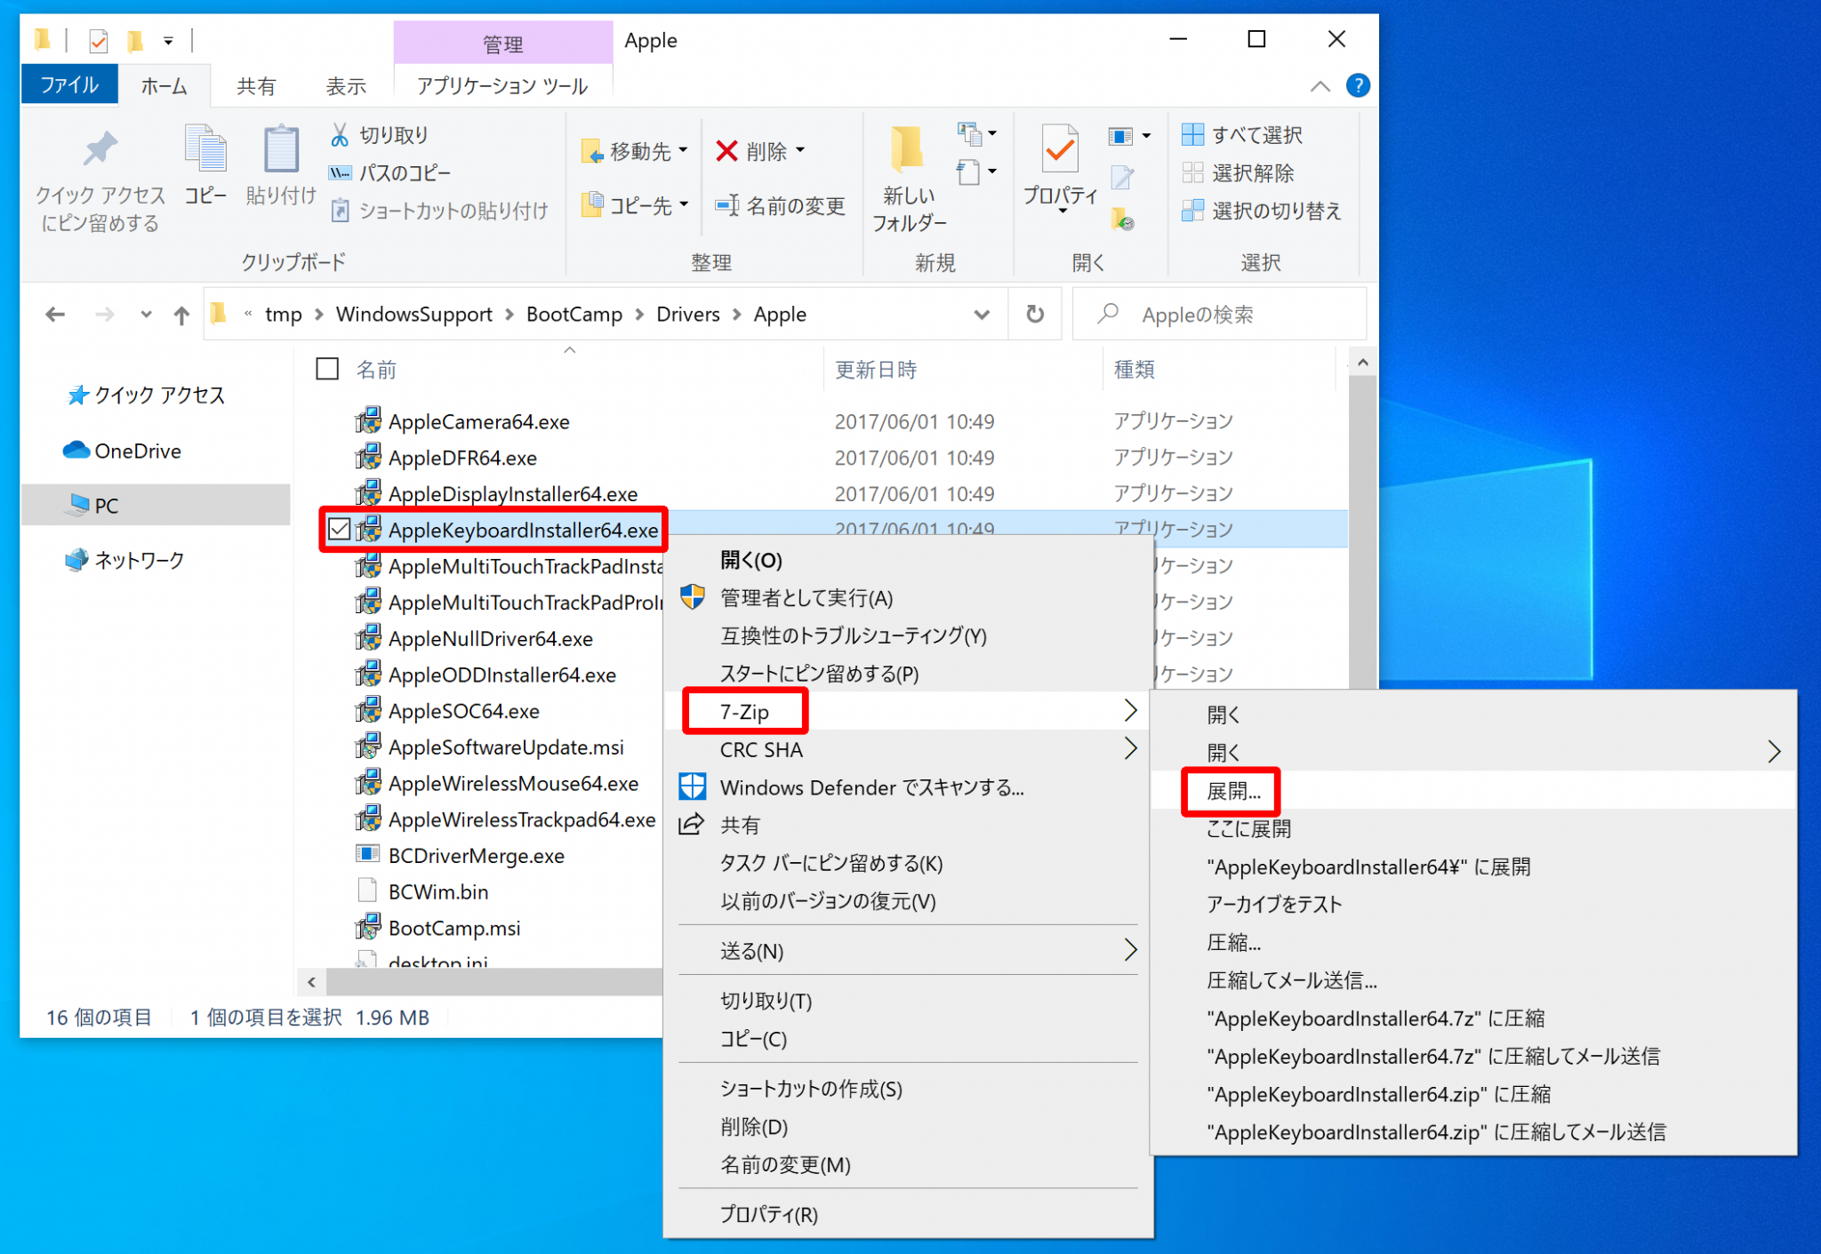Expand the address bar path dropdown
This screenshot has height=1254, width=1821.
(978, 314)
